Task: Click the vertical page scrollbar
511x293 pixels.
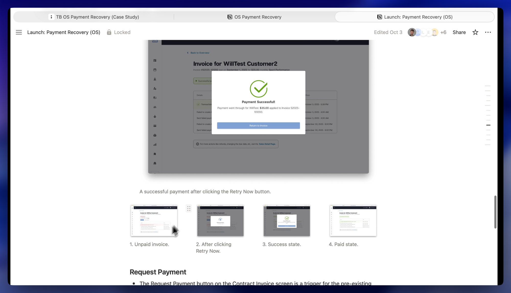Action: [x=495, y=212]
